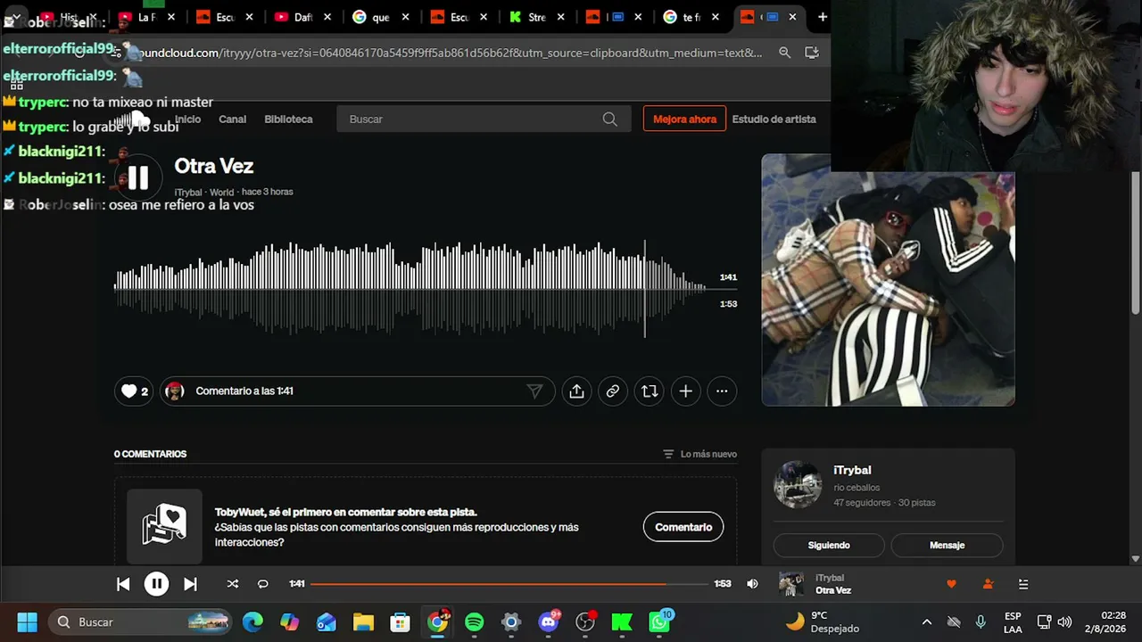Skip to previous track in the bottom player
1142x642 pixels.
click(123, 584)
